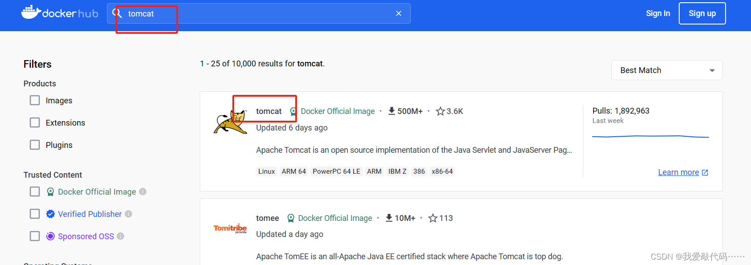Clear the tomcat search text with X

[399, 13]
